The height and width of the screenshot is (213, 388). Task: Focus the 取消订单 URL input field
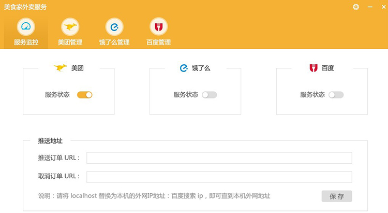click(219, 177)
